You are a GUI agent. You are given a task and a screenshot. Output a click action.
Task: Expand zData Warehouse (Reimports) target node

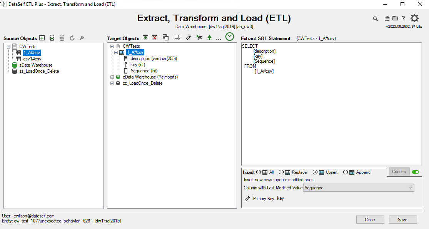112,77
